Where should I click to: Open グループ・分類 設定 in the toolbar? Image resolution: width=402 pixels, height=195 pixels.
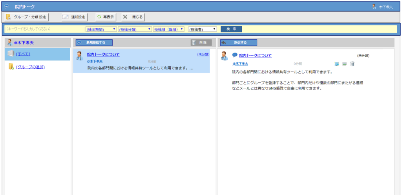27,17
